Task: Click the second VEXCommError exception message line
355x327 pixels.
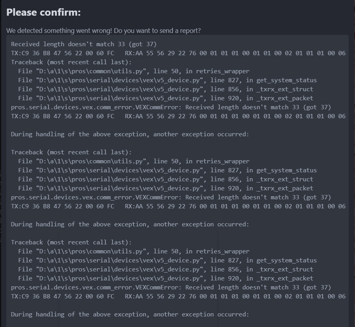Action: click(x=171, y=197)
